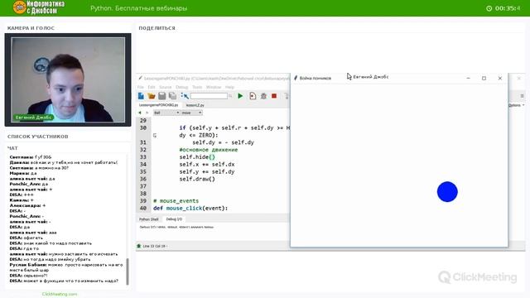Maximize the 'Война пончиков' game window
Viewport: 530px width, 298px height.
click(484, 78)
